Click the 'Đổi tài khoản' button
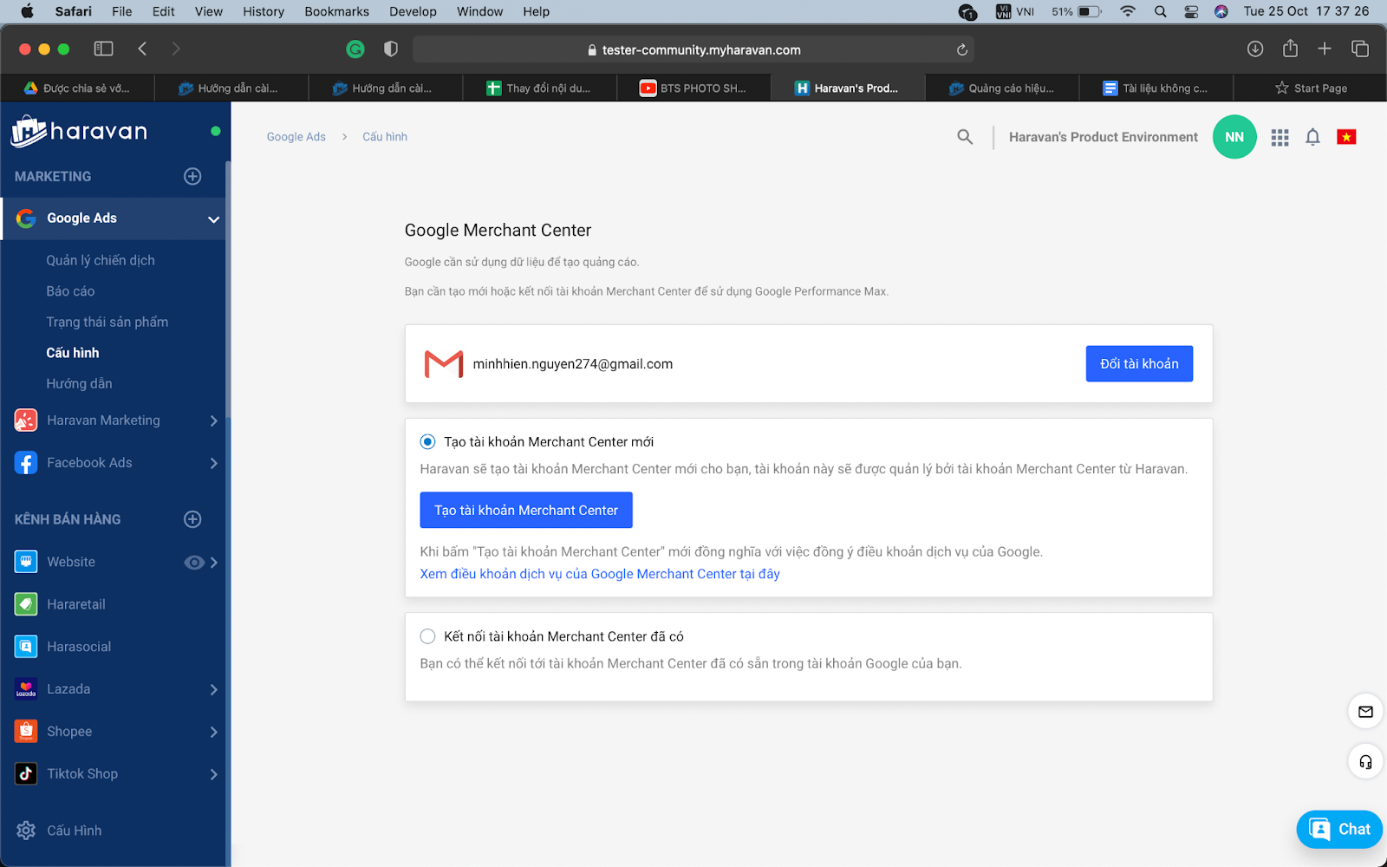Viewport: 1387px width, 867px height. point(1138,364)
